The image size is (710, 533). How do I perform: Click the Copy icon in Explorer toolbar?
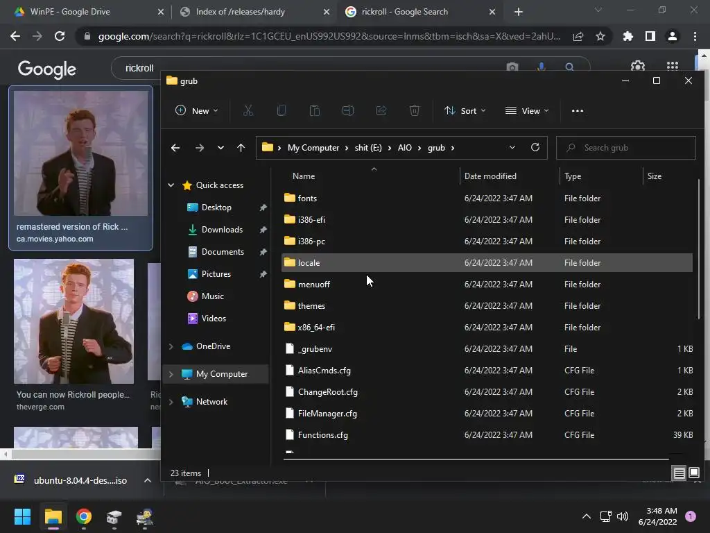282,110
